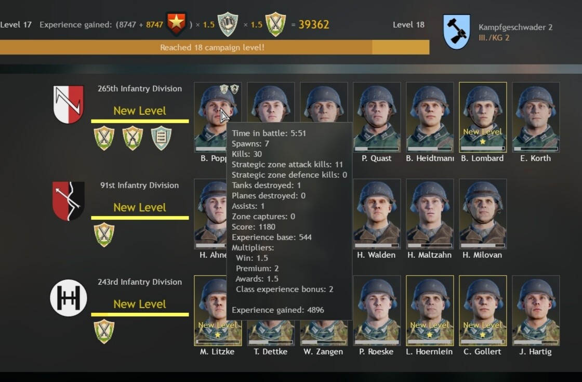
Task: Select soldier portrait J. Hartig
Action: point(536,311)
